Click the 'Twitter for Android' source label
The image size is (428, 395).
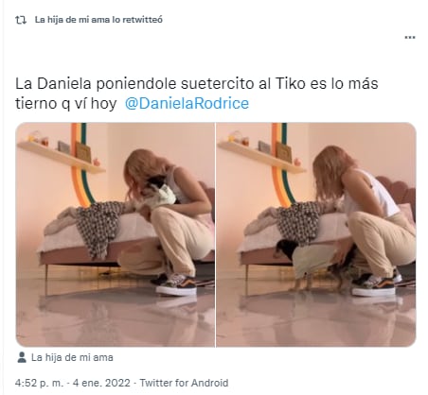click(x=184, y=383)
